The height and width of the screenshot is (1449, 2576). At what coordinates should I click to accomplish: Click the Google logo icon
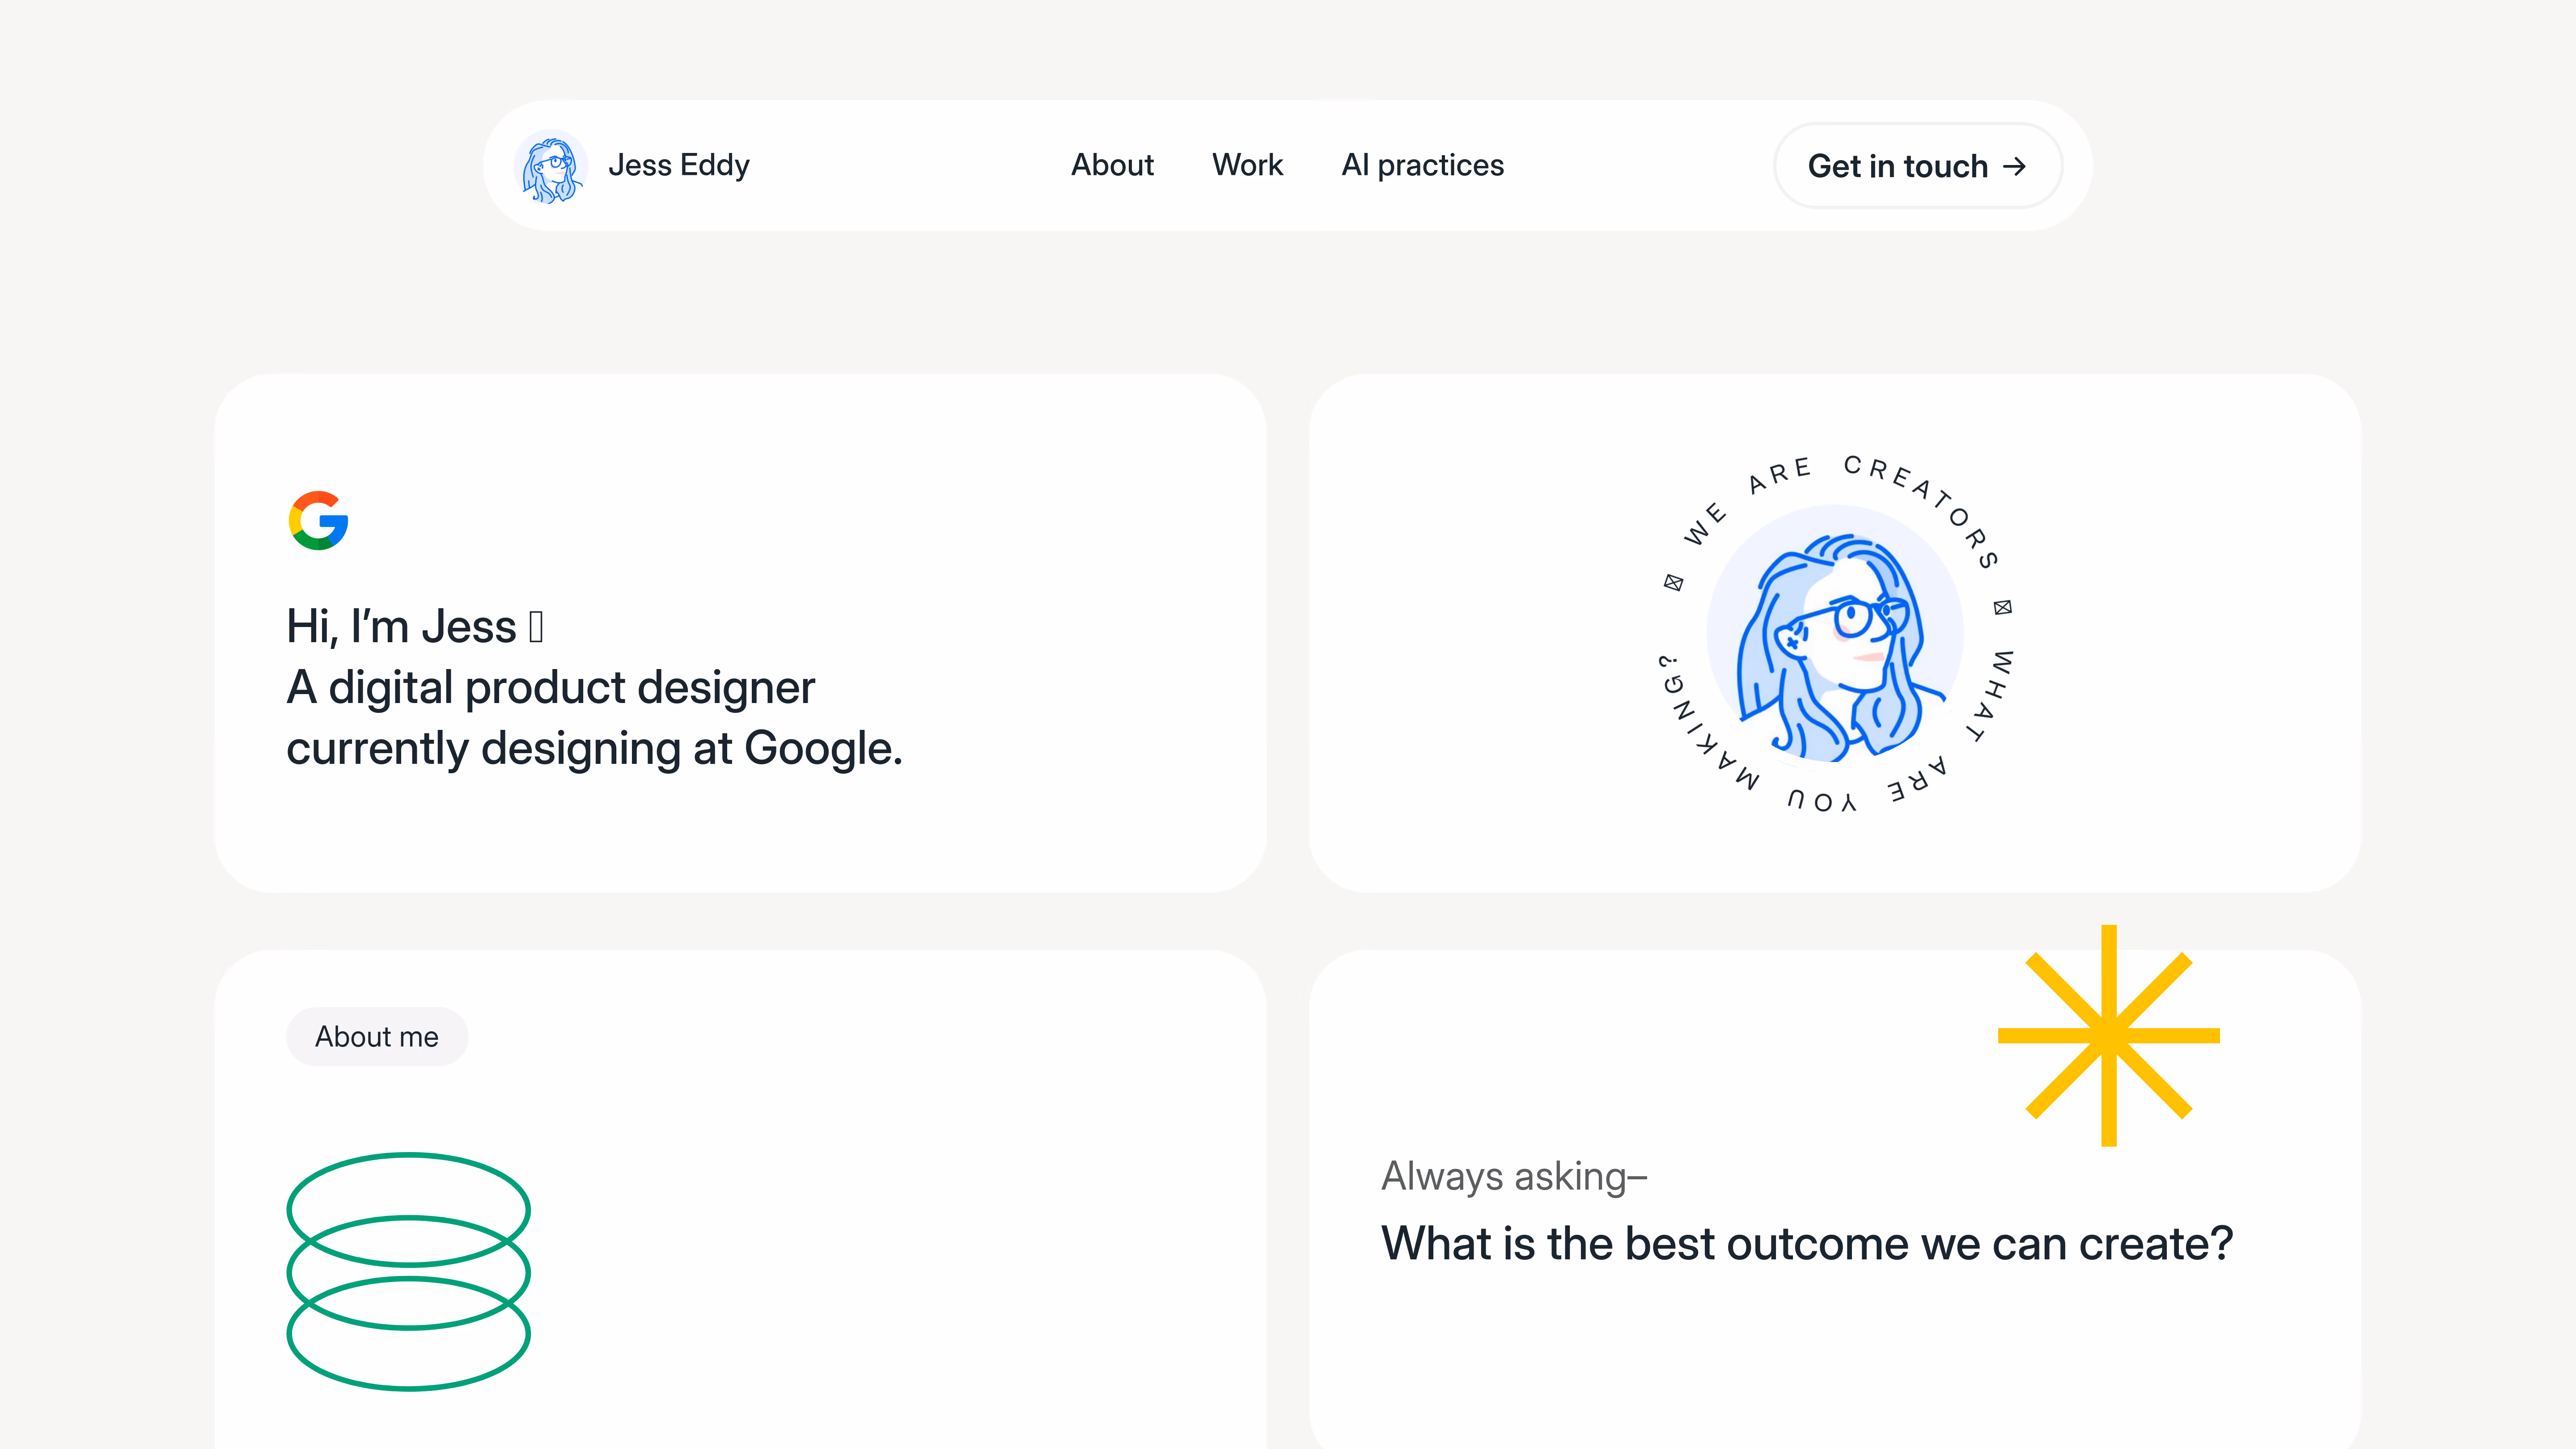[x=318, y=520]
